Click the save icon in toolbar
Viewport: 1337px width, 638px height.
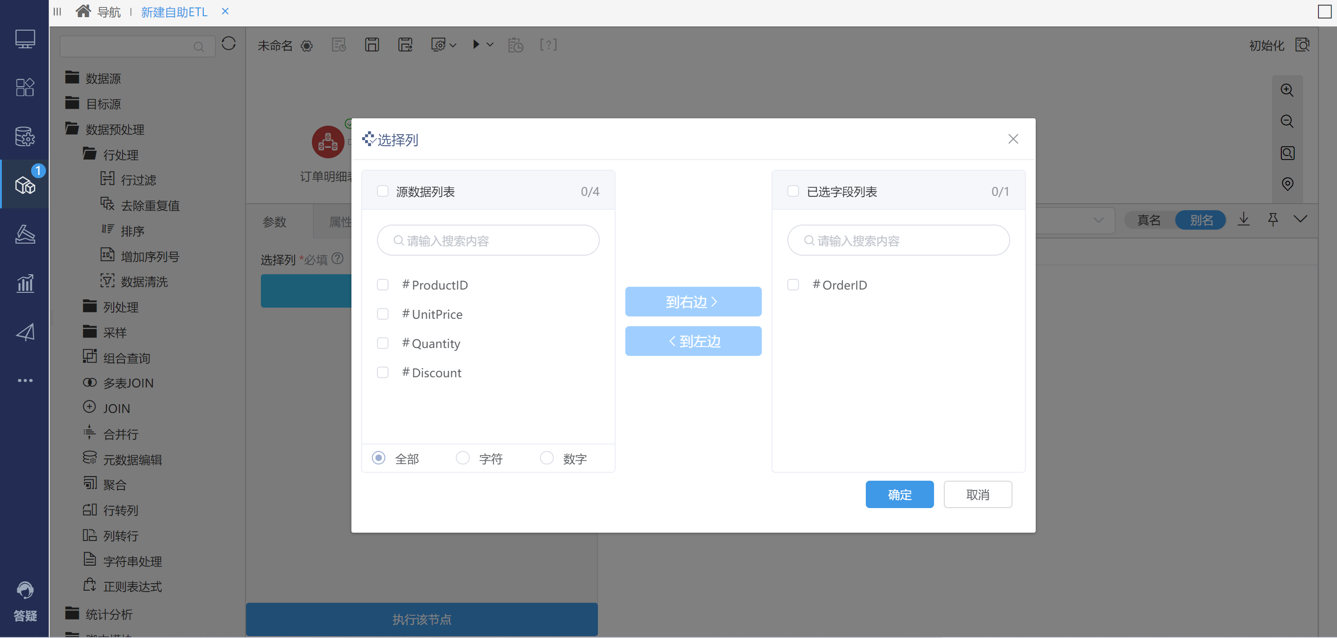371,45
